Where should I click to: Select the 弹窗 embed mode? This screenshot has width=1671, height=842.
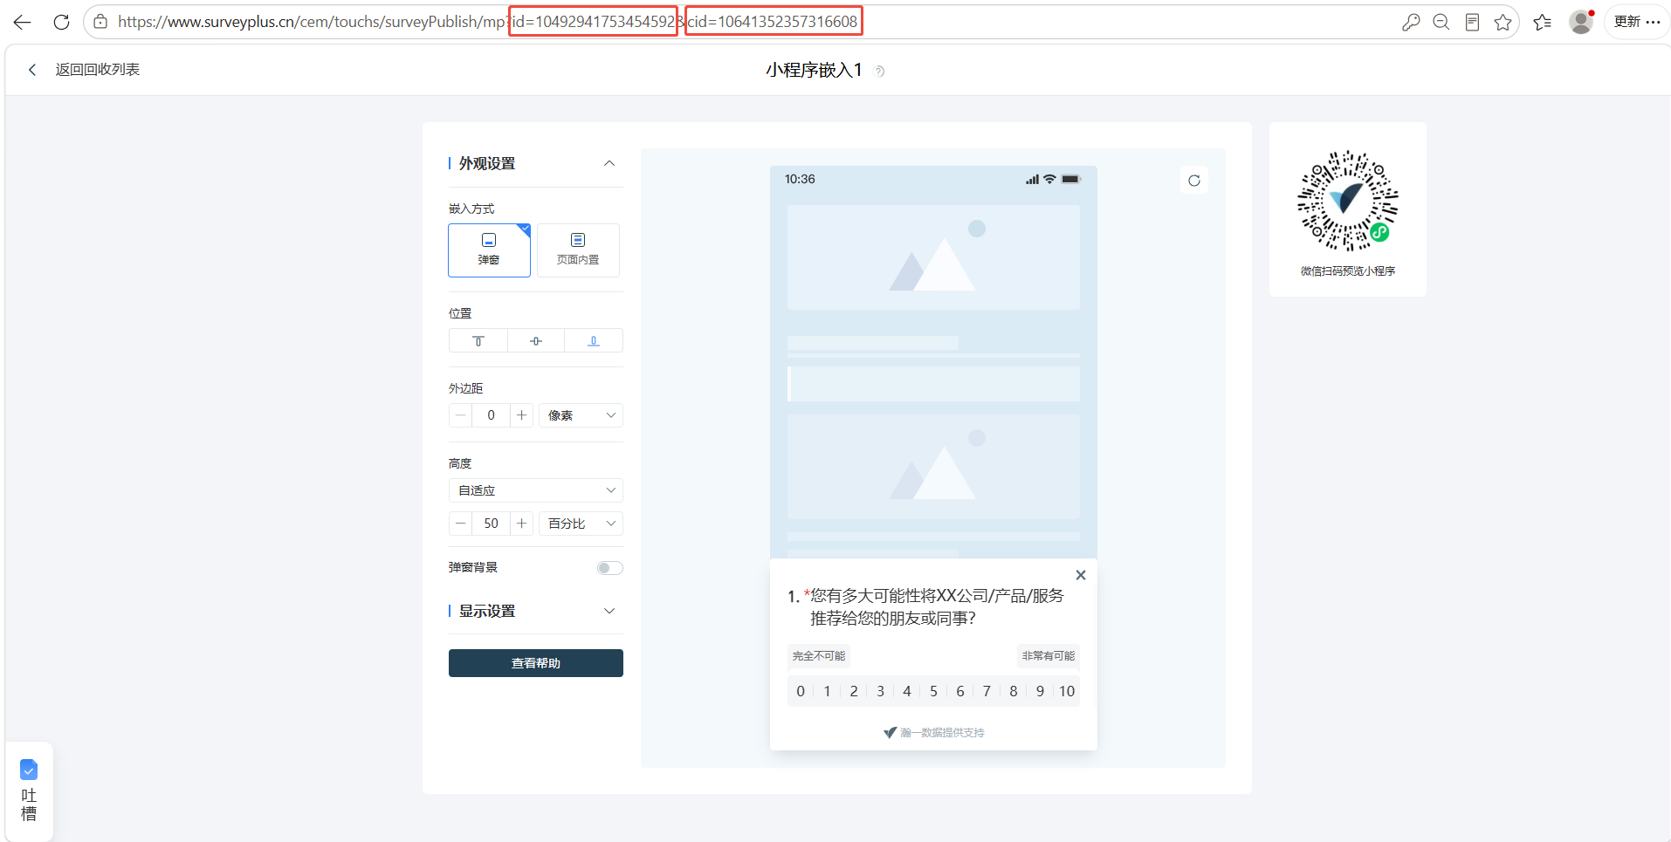pyautogui.click(x=489, y=250)
